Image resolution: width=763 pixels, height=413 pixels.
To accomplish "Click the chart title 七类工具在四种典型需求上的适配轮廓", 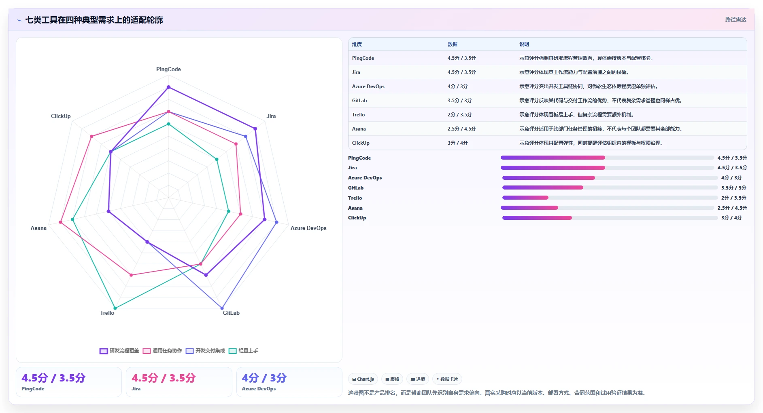I will pyautogui.click(x=94, y=20).
